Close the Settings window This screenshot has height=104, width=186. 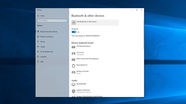(142, 10)
